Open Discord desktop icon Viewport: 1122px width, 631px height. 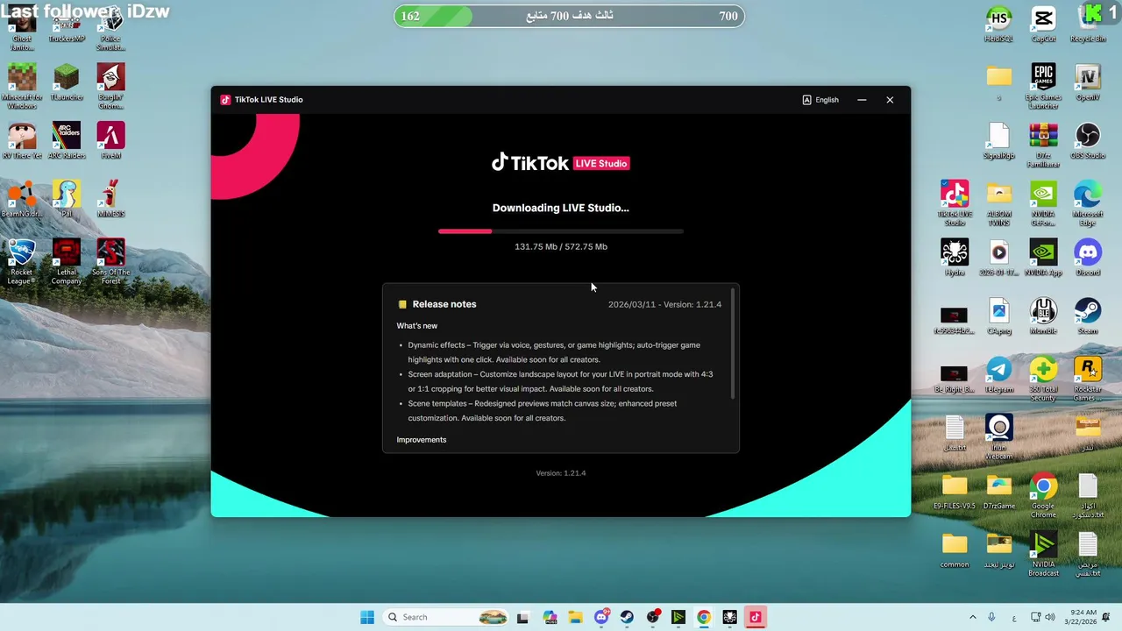click(1088, 259)
